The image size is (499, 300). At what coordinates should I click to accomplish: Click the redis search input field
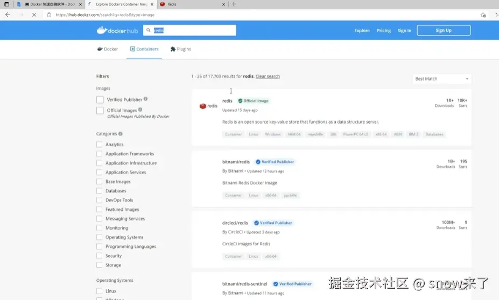point(189,30)
